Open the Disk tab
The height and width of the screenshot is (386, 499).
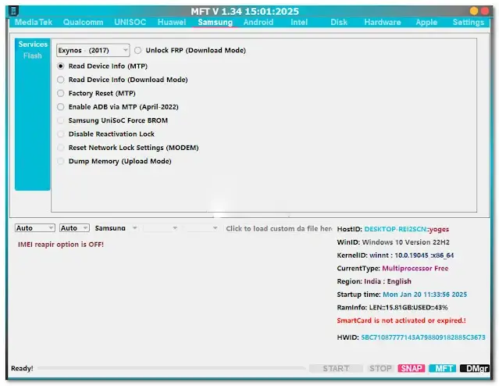(x=339, y=23)
